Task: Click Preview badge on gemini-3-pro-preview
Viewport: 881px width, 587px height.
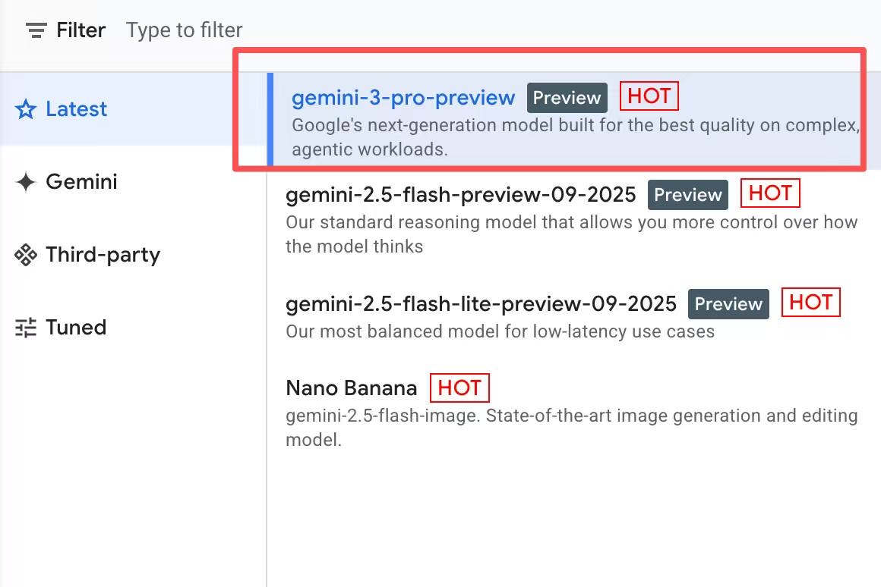Action: pos(567,98)
